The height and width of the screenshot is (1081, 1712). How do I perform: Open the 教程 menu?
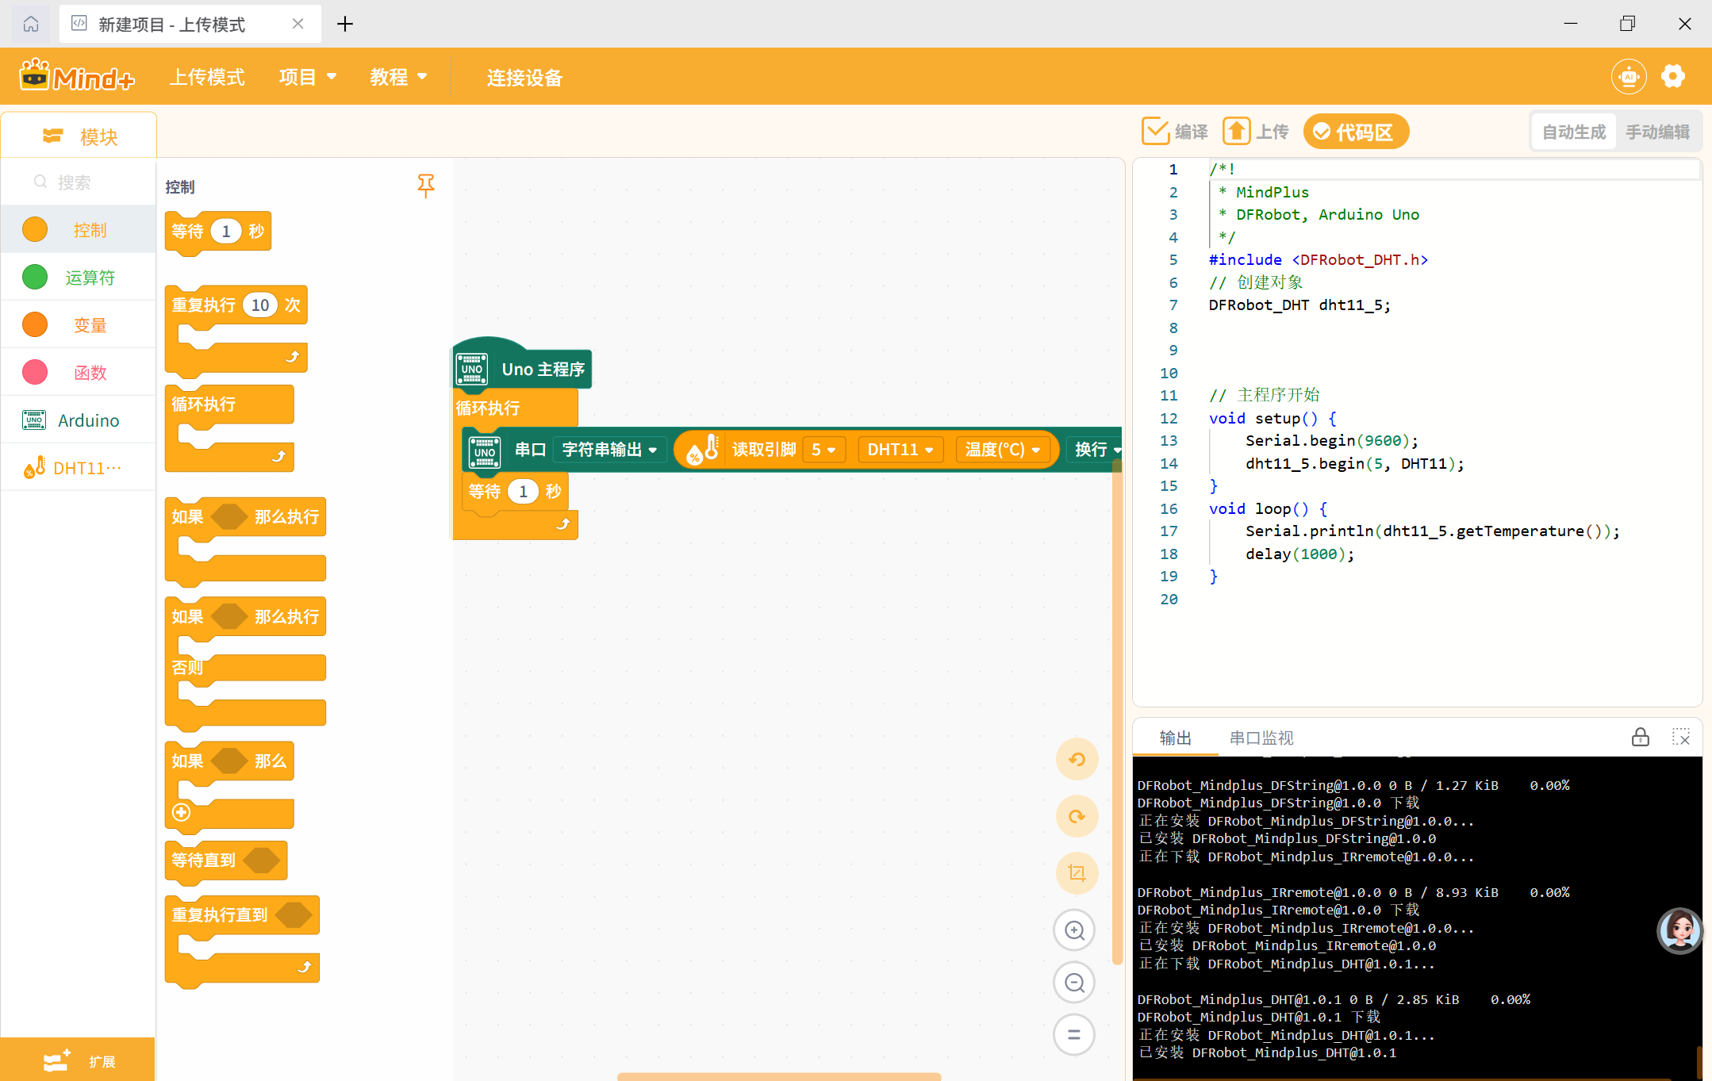(x=398, y=77)
